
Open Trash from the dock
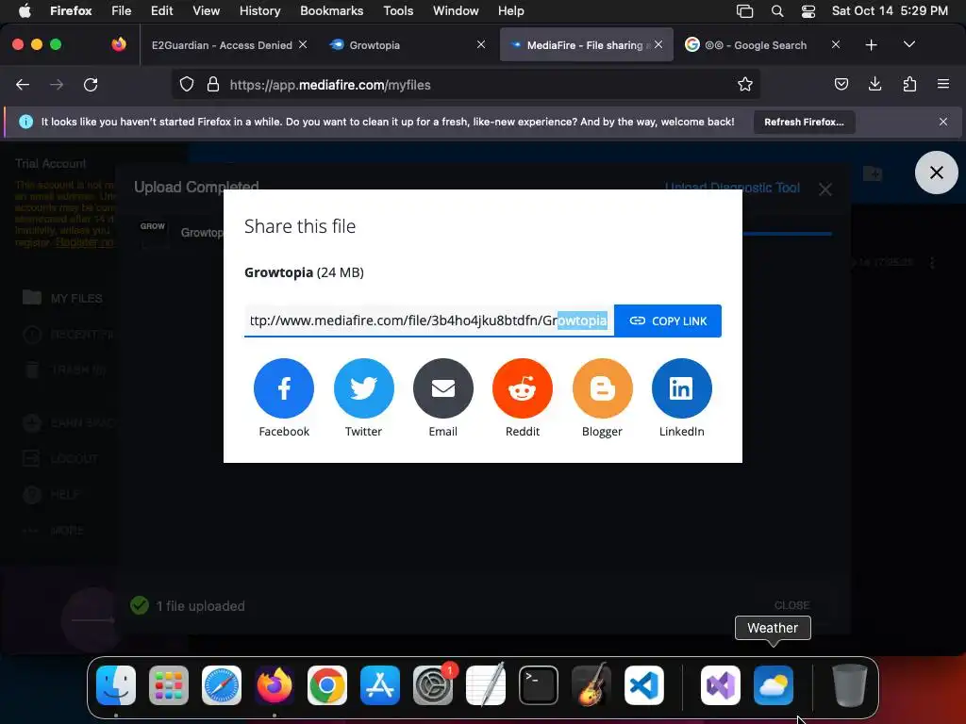[850, 685]
